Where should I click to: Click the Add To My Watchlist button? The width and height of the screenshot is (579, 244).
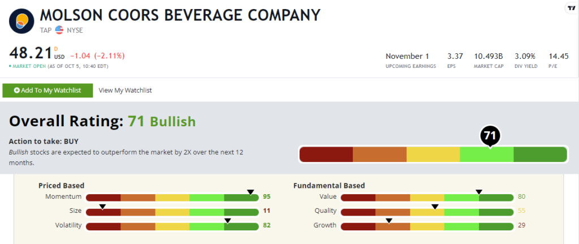[x=47, y=91]
